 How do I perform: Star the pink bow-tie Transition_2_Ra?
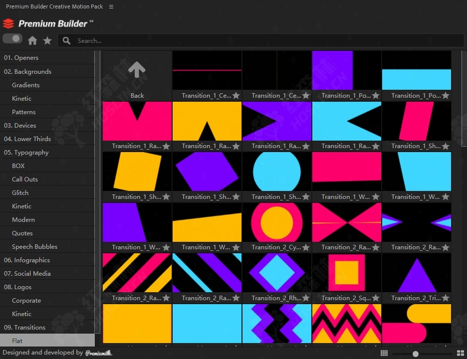(x=376, y=247)
